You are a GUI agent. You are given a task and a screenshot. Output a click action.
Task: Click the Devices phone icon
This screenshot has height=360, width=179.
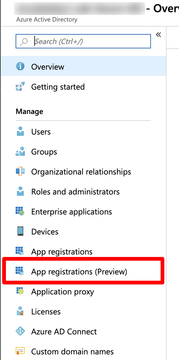(x=20, y=231)
